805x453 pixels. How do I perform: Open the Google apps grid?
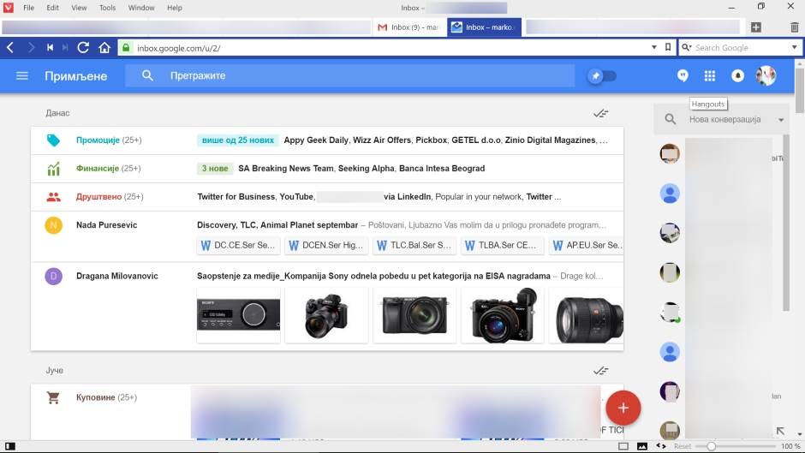click(709, 76)
